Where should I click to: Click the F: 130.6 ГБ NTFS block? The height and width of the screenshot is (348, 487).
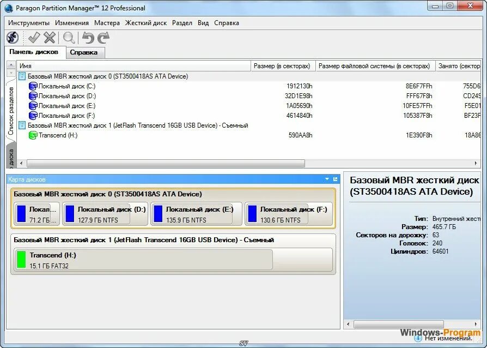click(289, 214)
